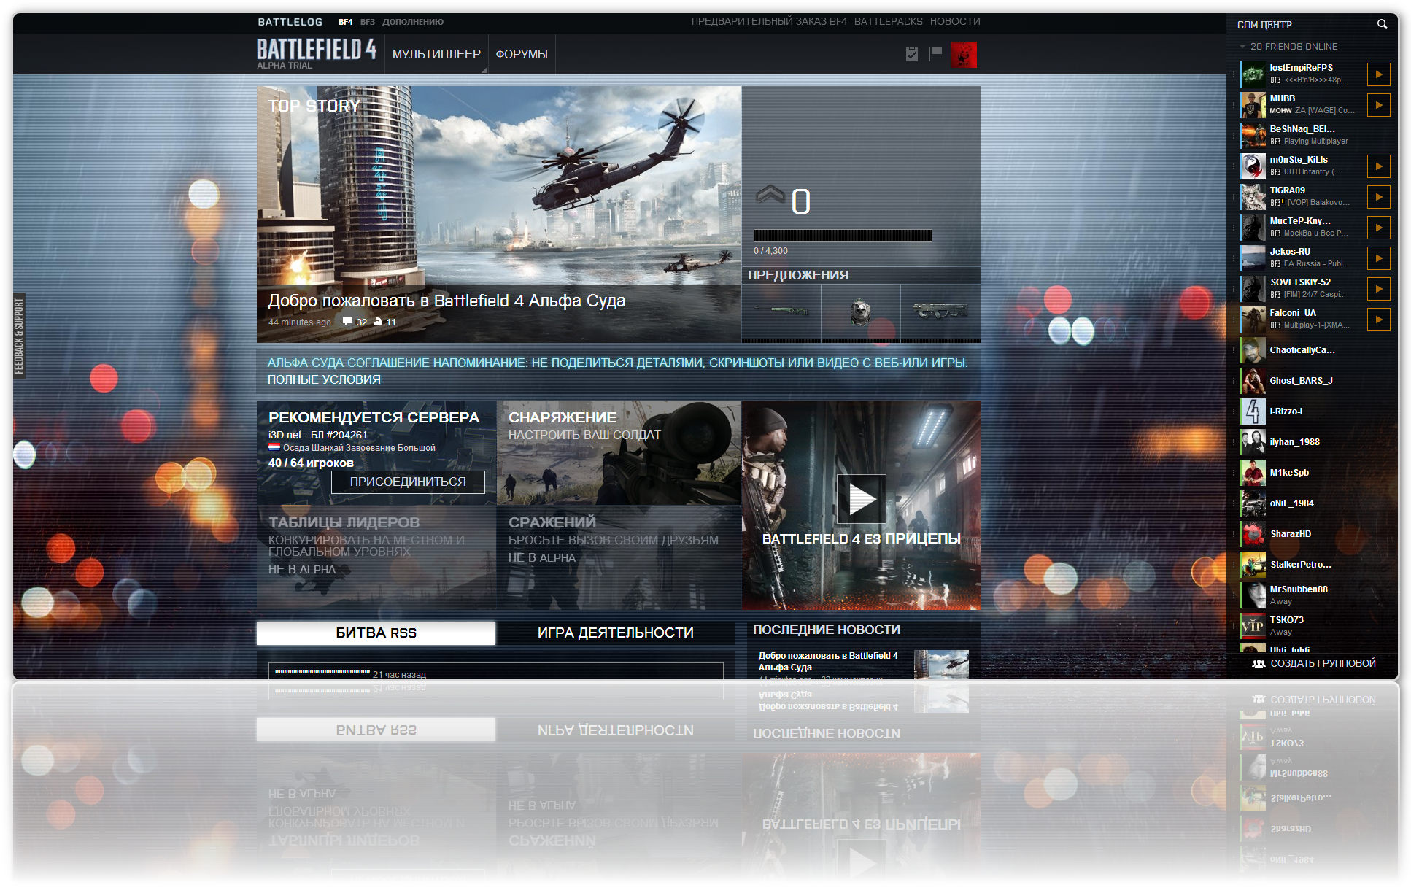The image size is (1411, 893).
Task: Switch to BF3 in Battlelog bar
Action: 368,22
